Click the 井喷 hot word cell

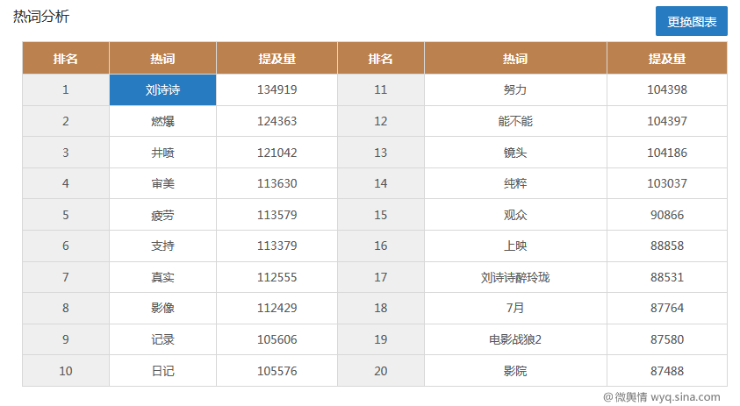pyautogui.click(x=162, y=153)
